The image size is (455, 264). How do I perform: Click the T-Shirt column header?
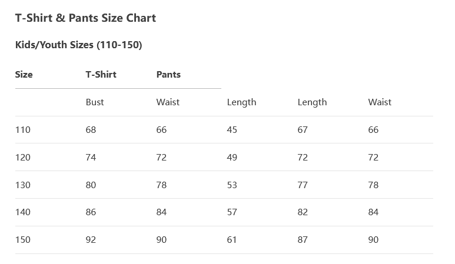pyautogui.click(x=101, y=75)
